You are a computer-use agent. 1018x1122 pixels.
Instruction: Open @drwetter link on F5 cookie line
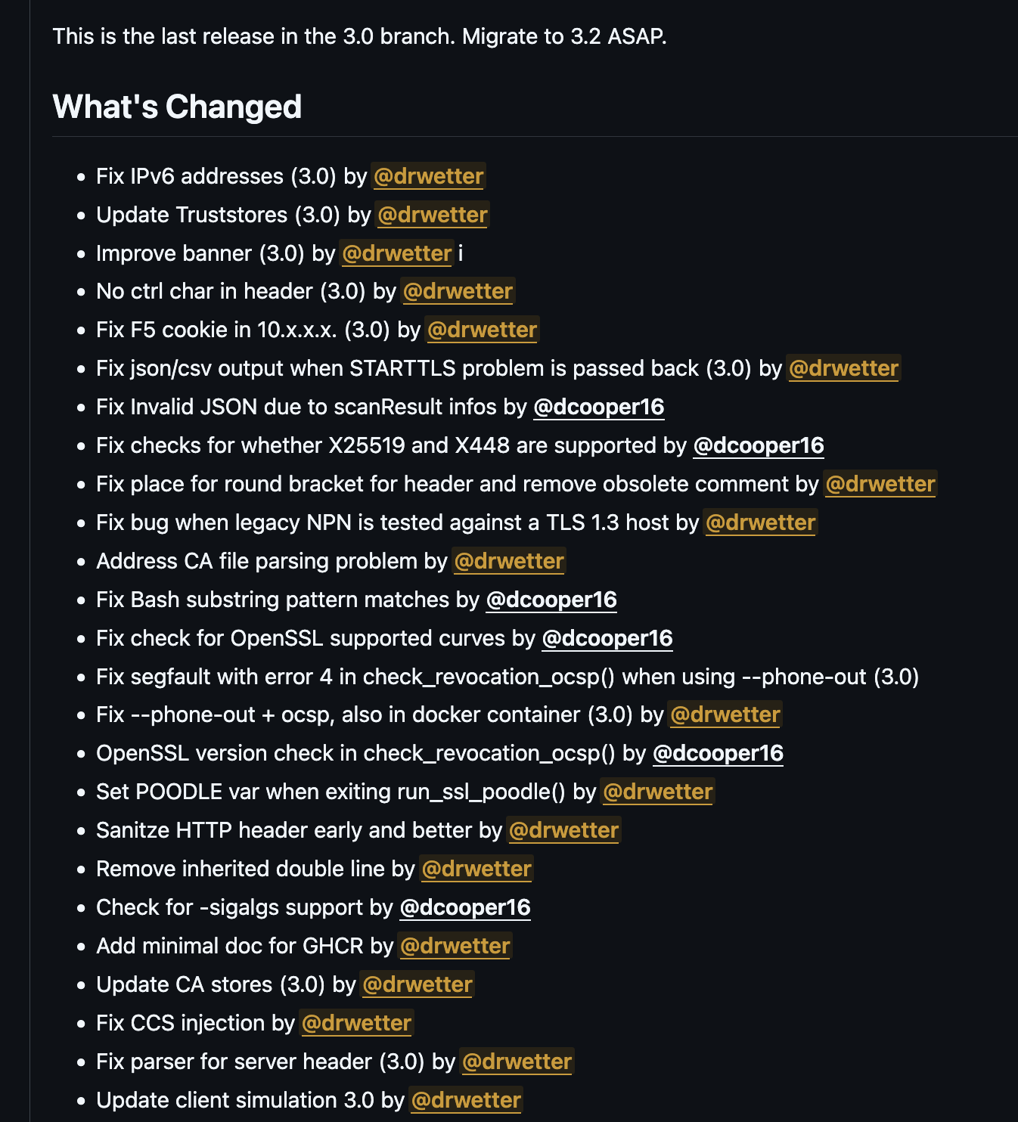(483, 330)
